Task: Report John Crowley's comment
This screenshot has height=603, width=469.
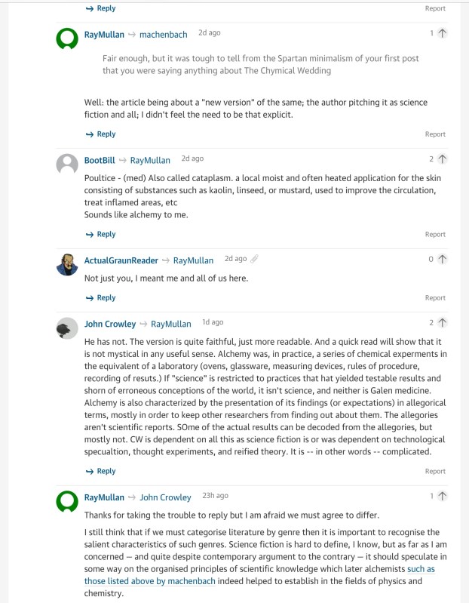Action: point(435,472)
